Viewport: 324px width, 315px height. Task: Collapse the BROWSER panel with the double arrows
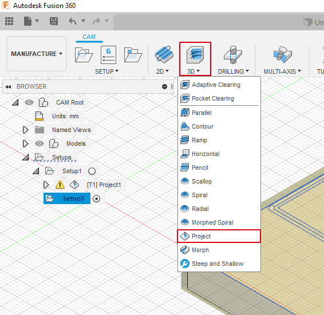(x=8, y=87)
